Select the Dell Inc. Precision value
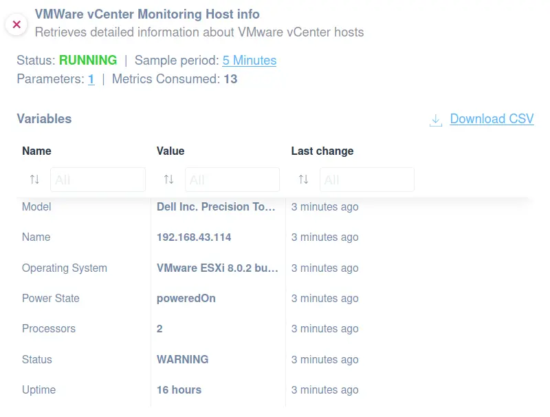The width and height of the screenshot is (550, 417). (x=216, y=206)
